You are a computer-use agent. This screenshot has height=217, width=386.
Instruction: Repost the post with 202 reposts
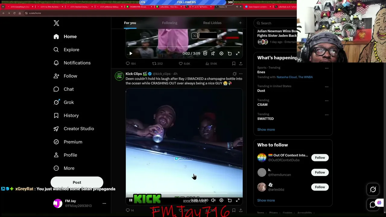[x=157, y=64]
